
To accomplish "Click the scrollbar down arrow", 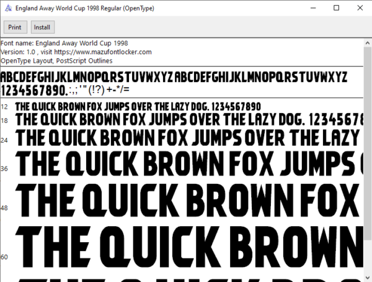I will tap(368, 278).
